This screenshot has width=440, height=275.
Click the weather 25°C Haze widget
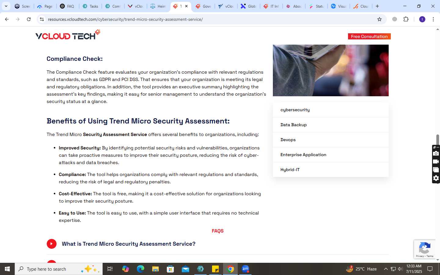pos(361,269)
